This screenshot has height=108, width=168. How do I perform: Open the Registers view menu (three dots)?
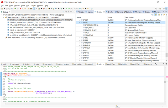[166, 14]
